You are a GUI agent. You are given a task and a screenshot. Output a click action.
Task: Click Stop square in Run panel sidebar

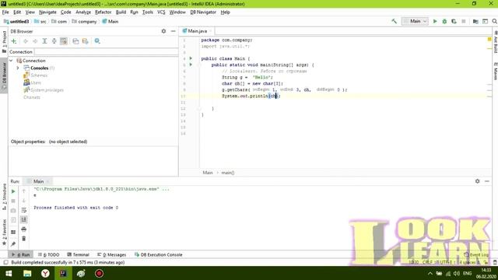click(x=13, y=201)
